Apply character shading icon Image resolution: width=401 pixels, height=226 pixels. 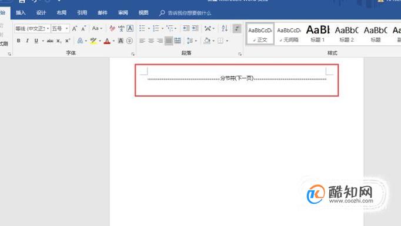pyautogui.click(x=121, y=41)
